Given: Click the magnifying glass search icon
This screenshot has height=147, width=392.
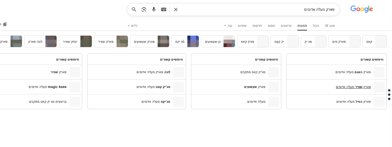Looking at the screenshot, I should [134, 10].
